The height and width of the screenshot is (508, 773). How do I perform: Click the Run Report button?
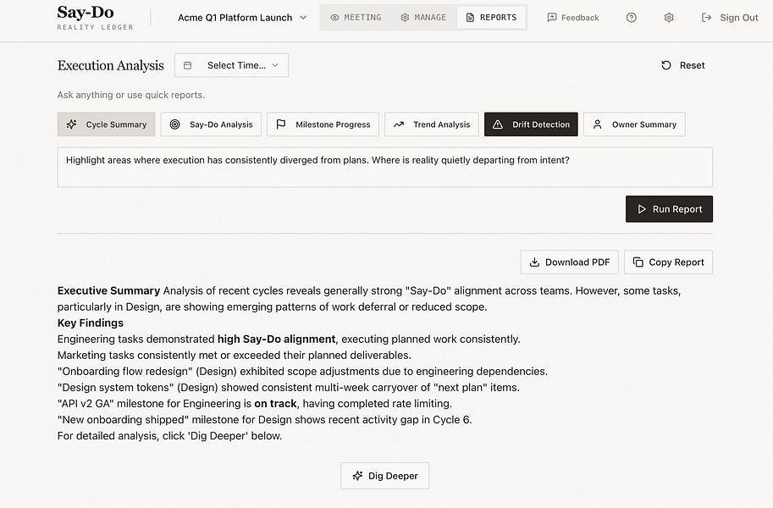point(669,209)
